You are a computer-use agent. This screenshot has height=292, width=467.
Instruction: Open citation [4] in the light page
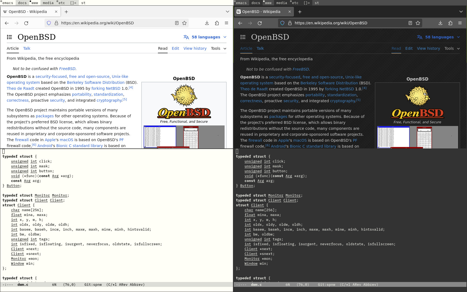pos(131,87)
